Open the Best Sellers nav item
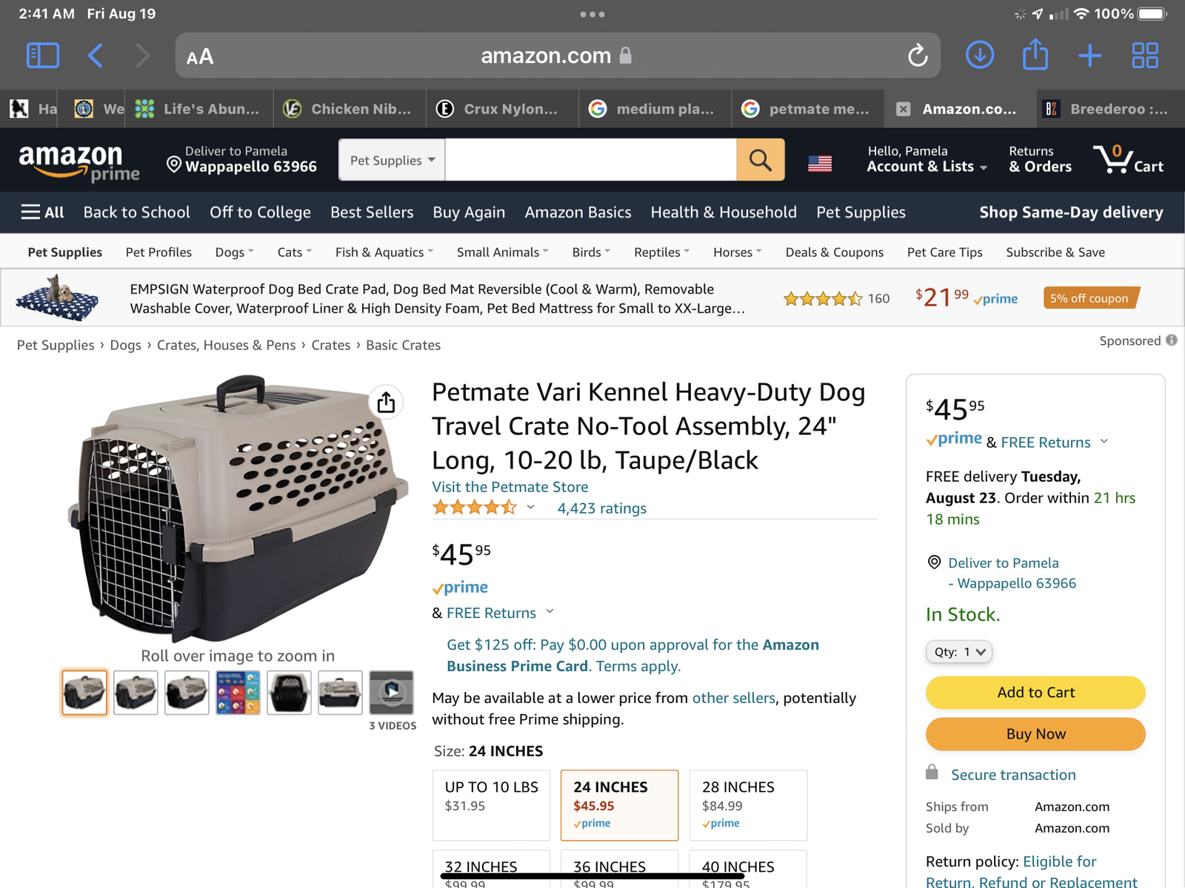The width and height of the screenshot is (1185, 888). (x=372, y=212)
